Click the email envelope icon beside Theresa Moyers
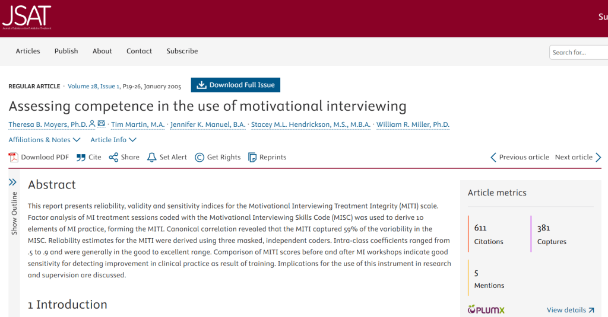The width and height of the screenshot is (608, 317). click(x=102, y=124)
